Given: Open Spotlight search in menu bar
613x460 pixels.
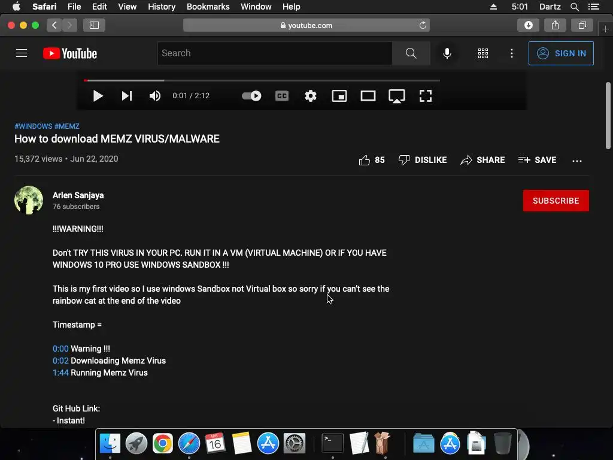Looking at the screenshot, I should [574, 7].
